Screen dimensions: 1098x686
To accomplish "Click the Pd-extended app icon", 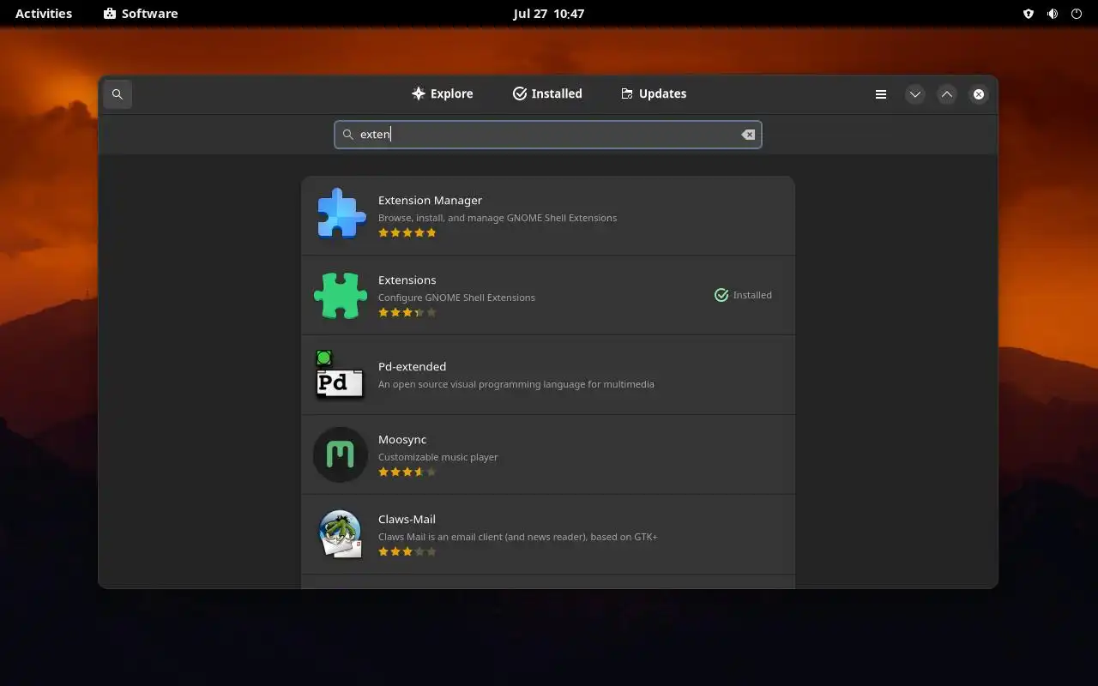I will click(341, 375).
